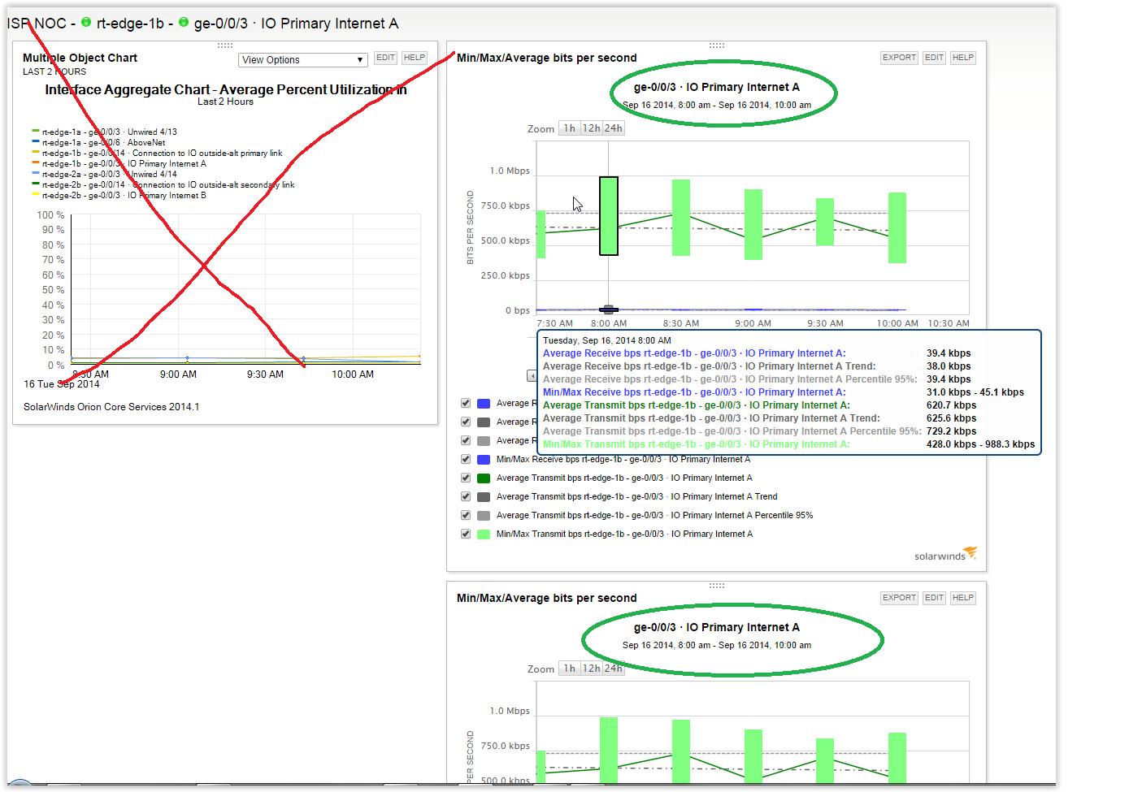Open ge-0/0/3 IO Primary Internet A breadcrumb
Screen dimensions: 1142x792
pos(296,24)
